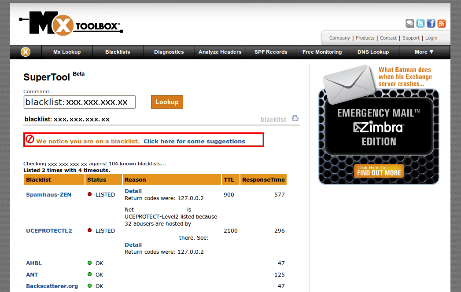Click the red blacklist warning icon
Screen dimensions: 461x292
point(30,139)
